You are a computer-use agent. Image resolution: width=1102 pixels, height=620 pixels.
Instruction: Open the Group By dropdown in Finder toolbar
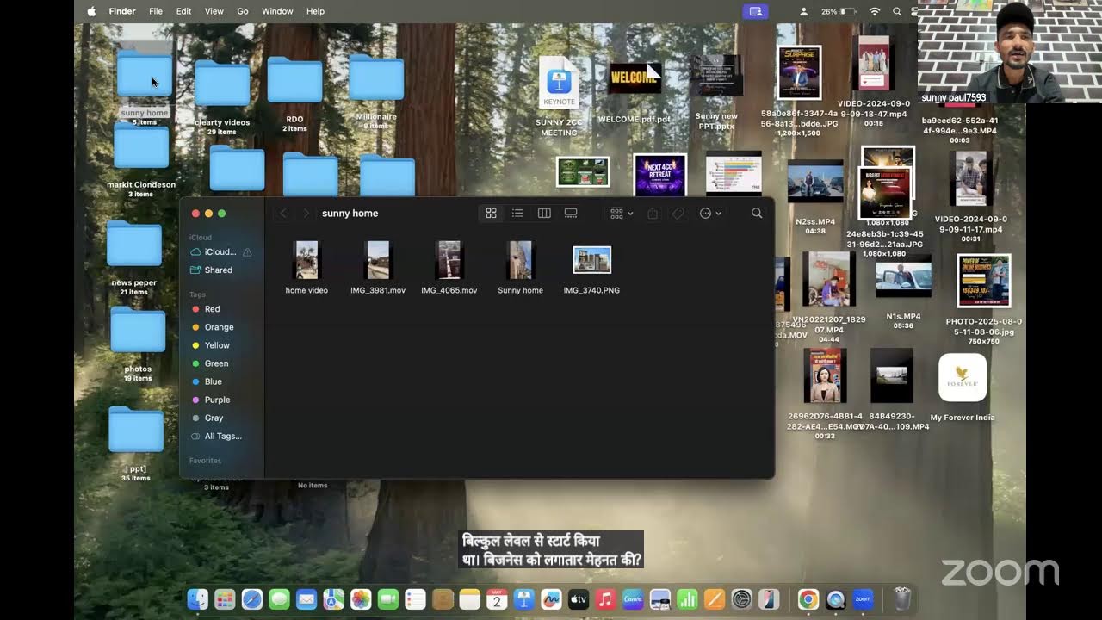click(x=622, y=214)
